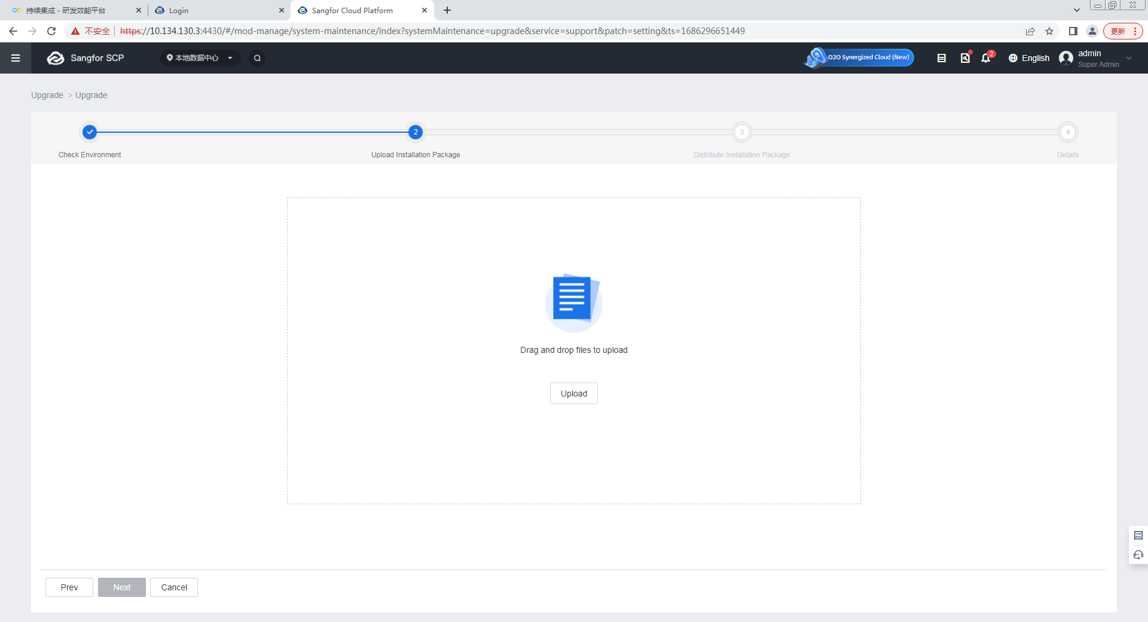The width and height of the screenshot is (1148, 622).
Task: Click the browser address bar URL
Action: pos(432,31)
